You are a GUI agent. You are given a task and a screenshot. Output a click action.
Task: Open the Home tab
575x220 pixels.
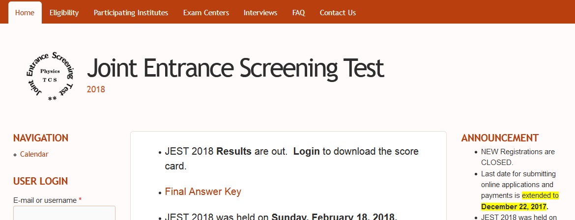pyautogui.click(x=25, y=12)
